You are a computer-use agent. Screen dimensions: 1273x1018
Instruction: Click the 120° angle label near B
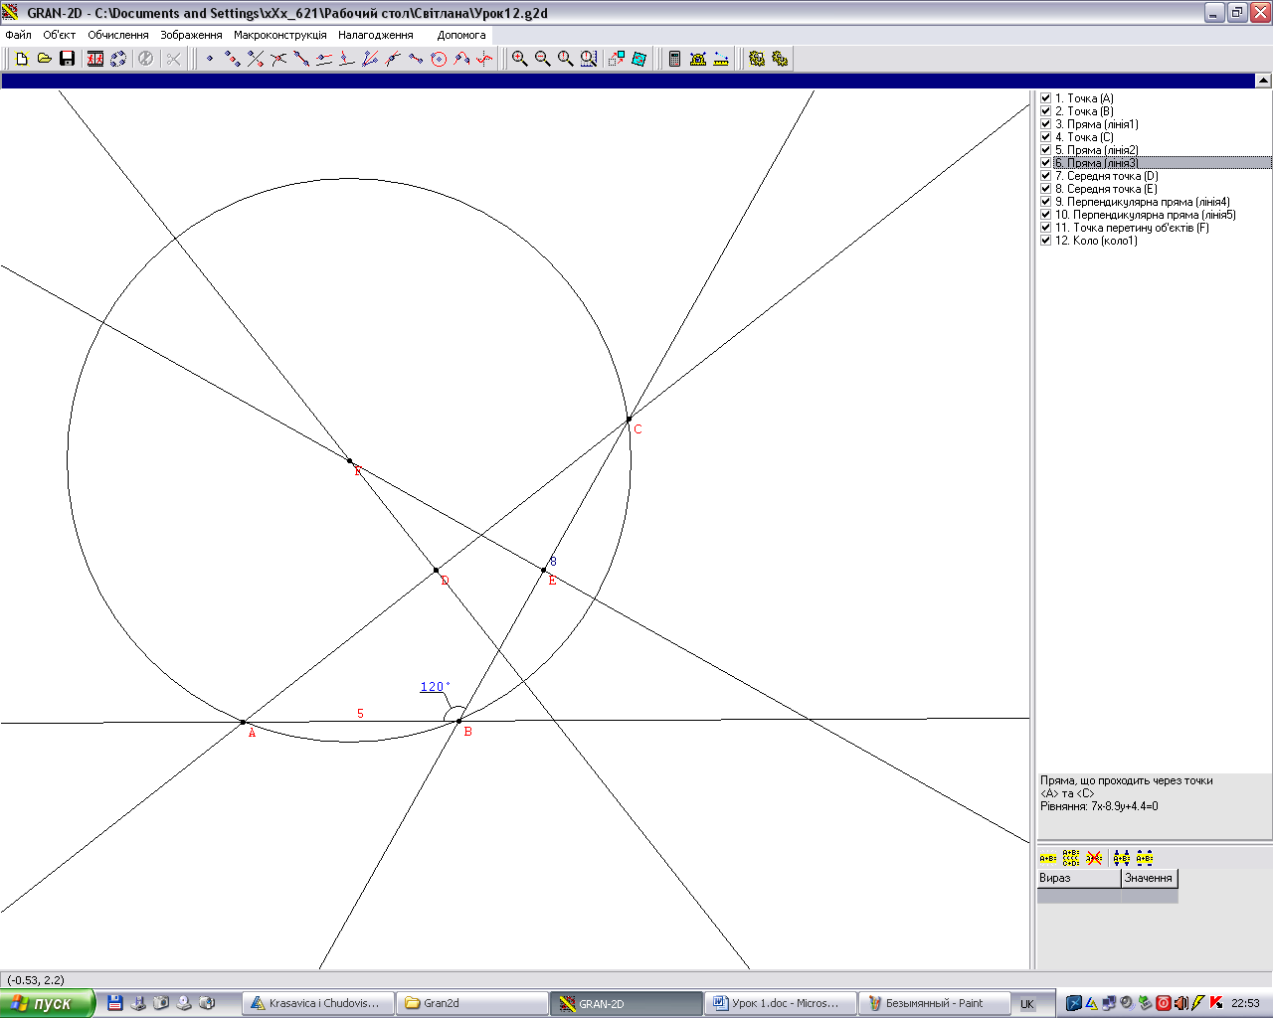click(x=435, y=687)
